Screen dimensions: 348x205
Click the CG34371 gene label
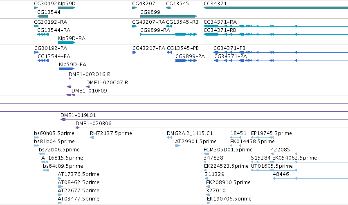click(215, 4)
